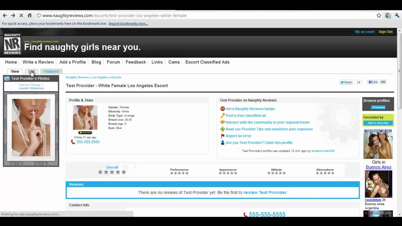This screenshot has width=402, height=226.
Task: Click the Tweet button
Action: [346, 82]
